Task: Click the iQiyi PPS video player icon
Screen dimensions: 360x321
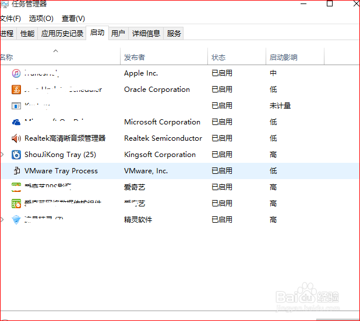Action: pos(16,187)
